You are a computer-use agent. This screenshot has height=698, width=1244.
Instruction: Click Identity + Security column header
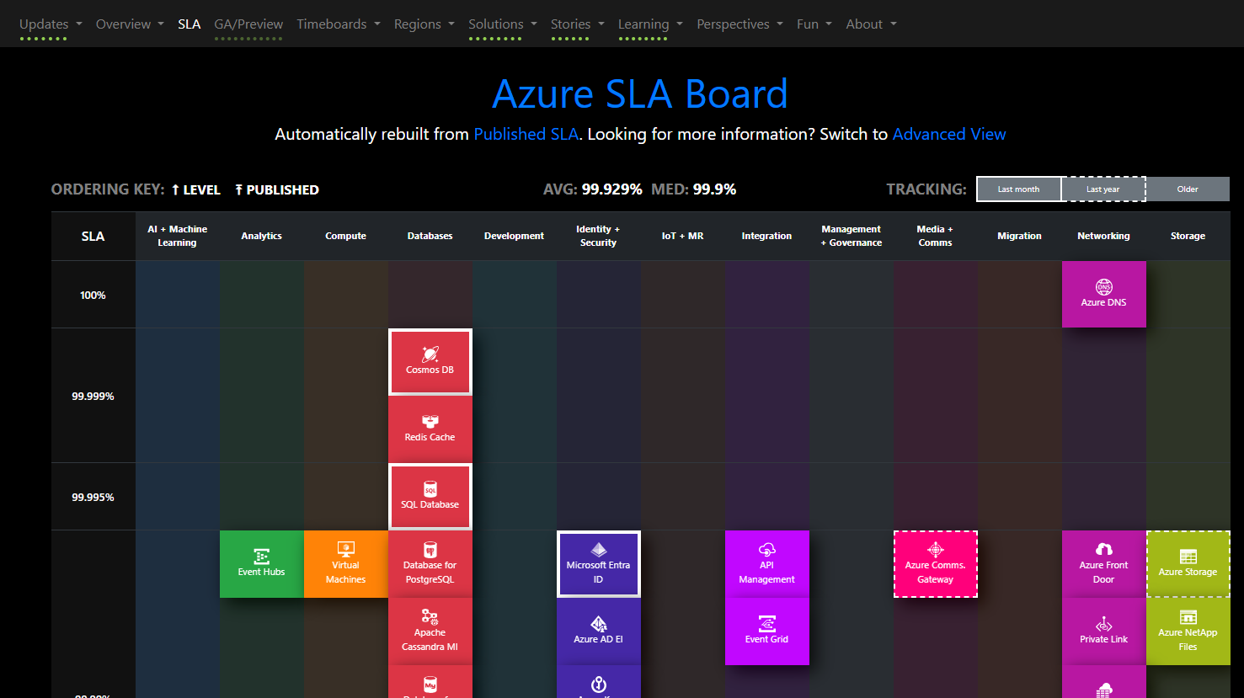click(598, 236)
